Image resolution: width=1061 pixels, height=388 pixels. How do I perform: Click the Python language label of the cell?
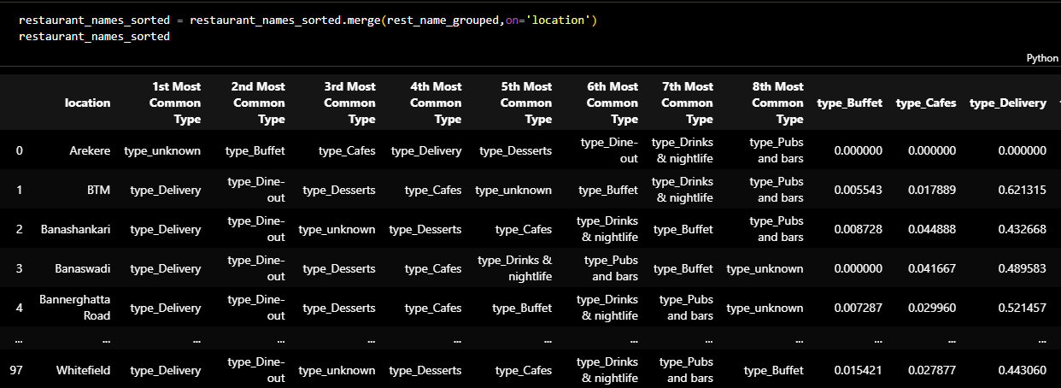click(x=1041, y=58)
